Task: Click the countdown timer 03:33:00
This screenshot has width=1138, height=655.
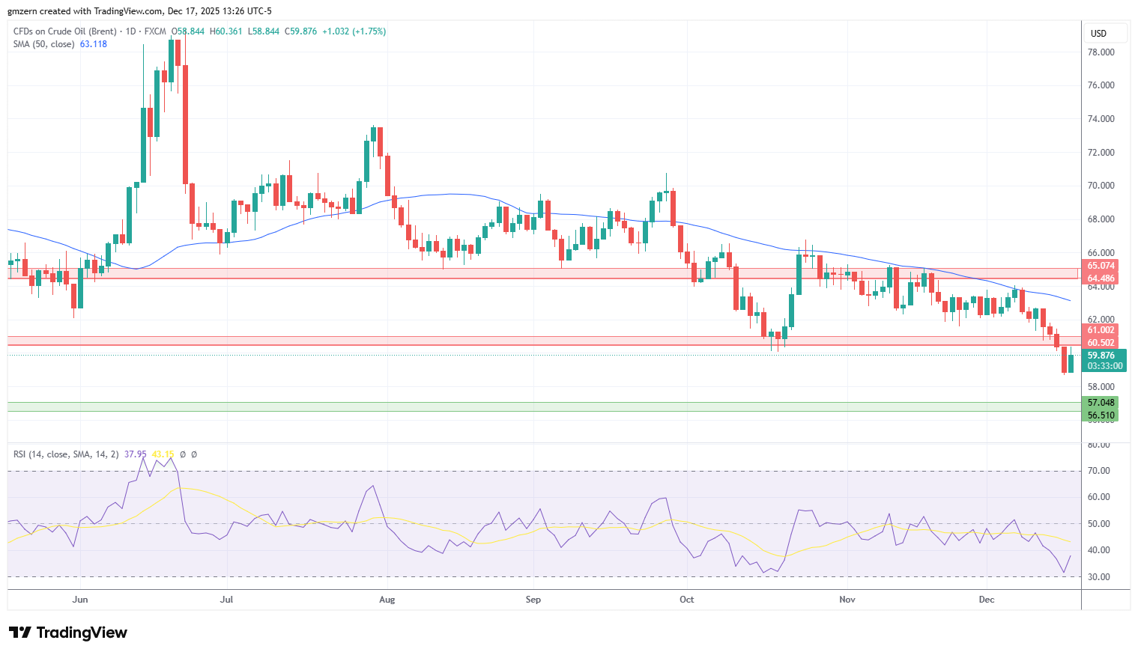Action: pyautogui.click(x=1104, y=366)
